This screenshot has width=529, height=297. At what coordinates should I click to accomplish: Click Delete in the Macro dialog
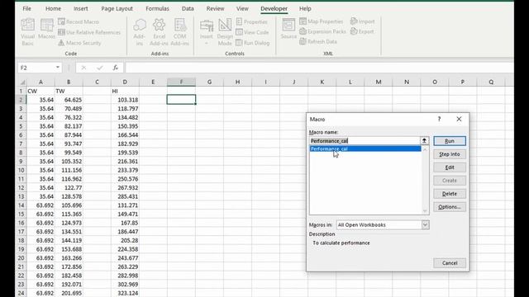[450, 194]
